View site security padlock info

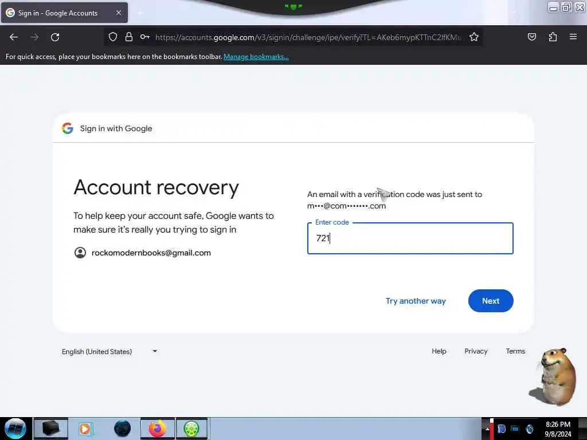[x=129, y=37]
